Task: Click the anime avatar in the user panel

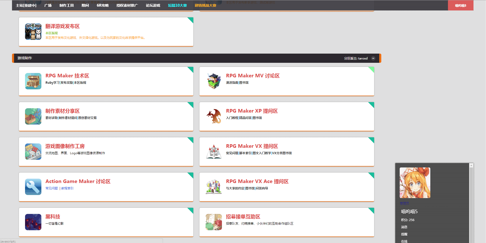Action: [x=415, y=183]
